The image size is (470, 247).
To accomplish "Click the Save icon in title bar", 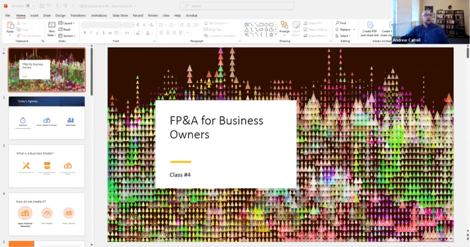I will 42,6.
